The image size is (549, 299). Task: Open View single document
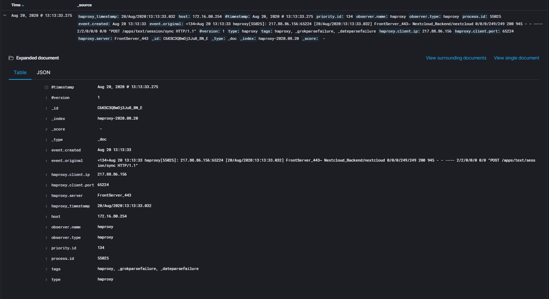(x=516, y=58)
